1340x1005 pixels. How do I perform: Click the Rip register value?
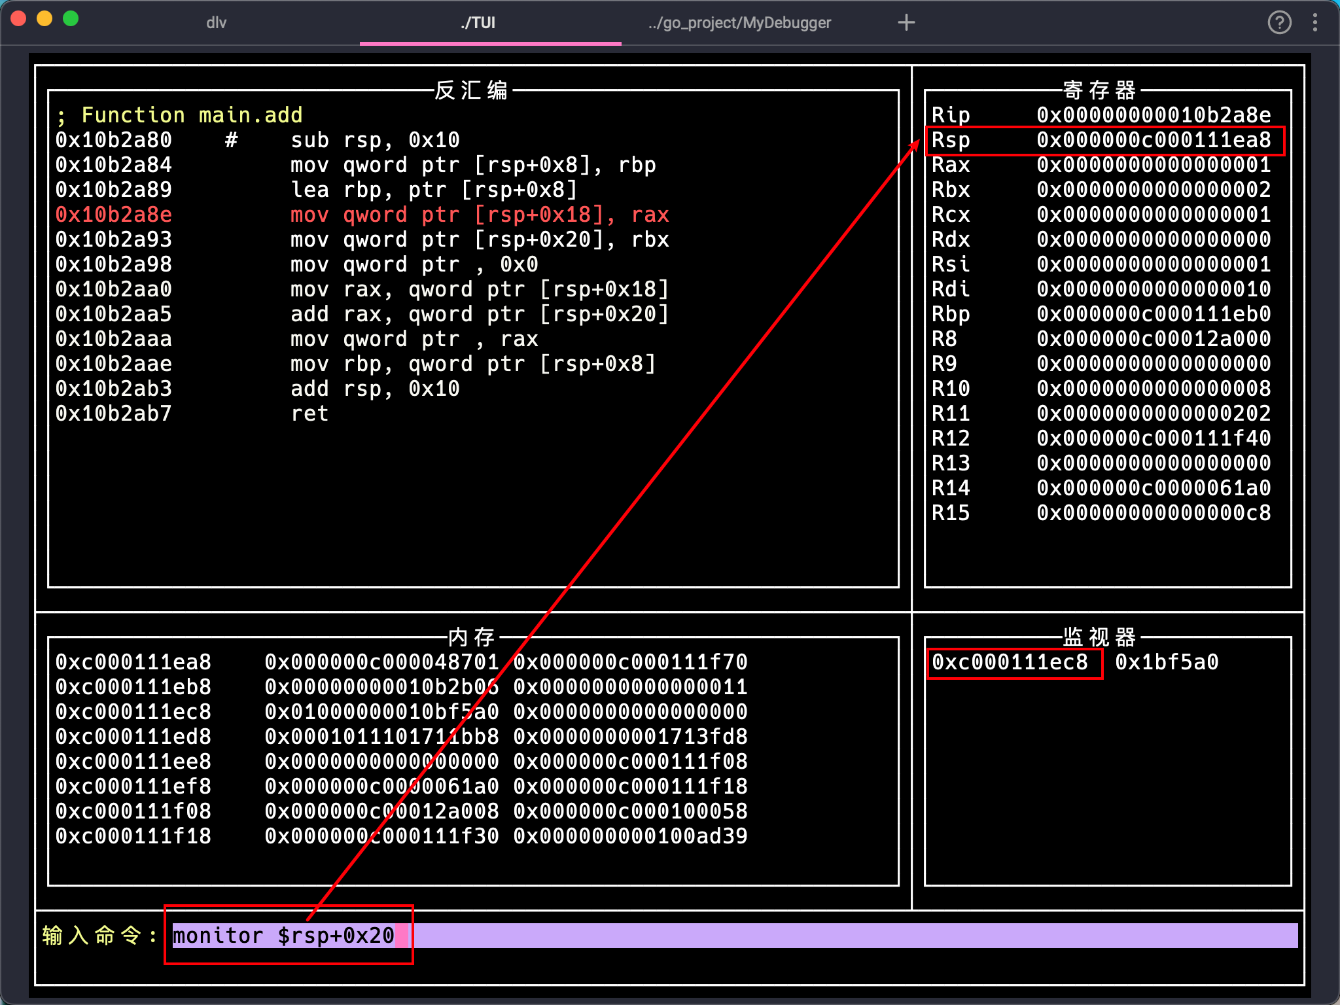1154,115
